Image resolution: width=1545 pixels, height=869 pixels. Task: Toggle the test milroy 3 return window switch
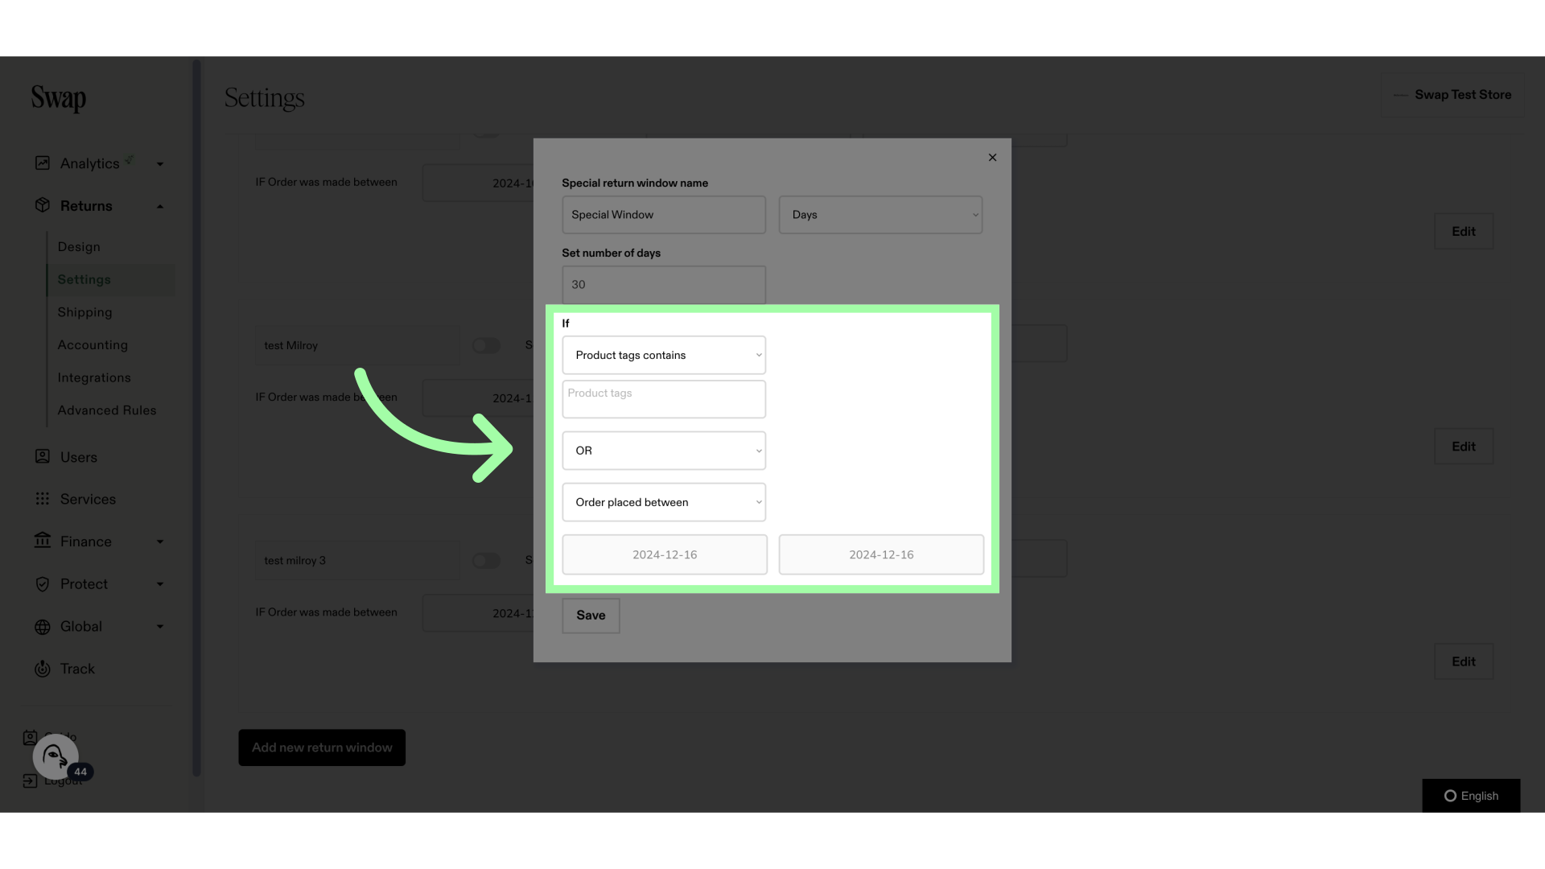point(487,559)
